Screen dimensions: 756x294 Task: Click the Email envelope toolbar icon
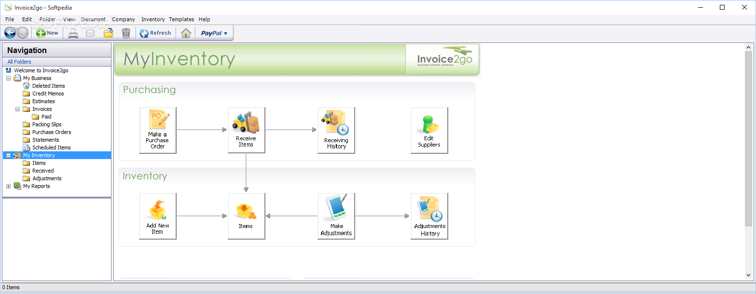click(x=90, y=33)
